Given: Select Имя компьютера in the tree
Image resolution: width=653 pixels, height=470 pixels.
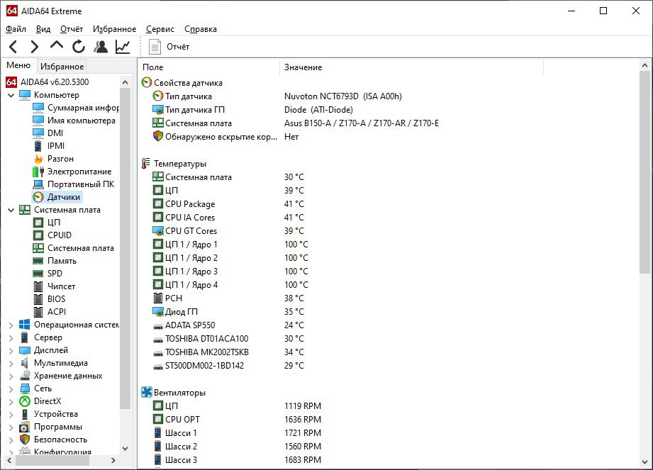Looking at the screenshot, I should click(82, 121).
